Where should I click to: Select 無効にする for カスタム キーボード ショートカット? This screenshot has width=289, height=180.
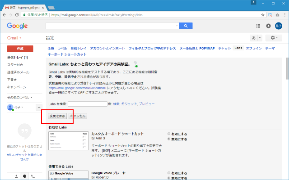click(168, 139)
